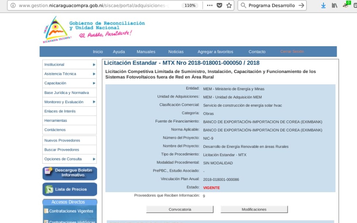
Task: Open Herramientas in the sidebar
Action: [x=69, y=121]
